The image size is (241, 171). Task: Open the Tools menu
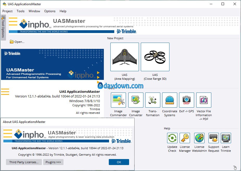point(21,11)
